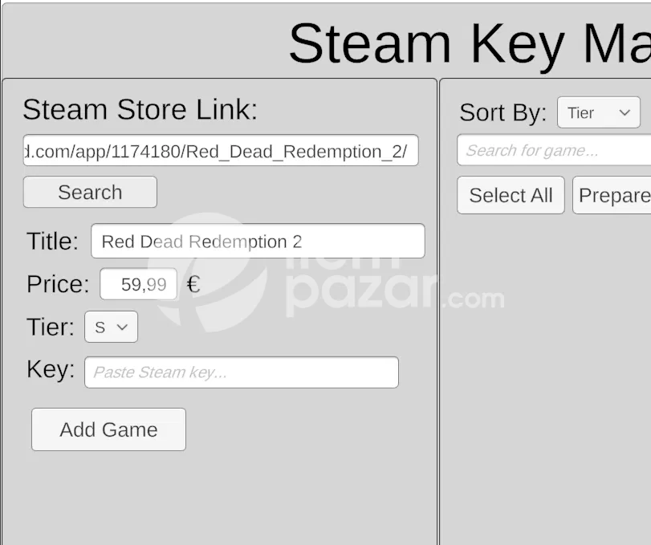Click the itempazar.com watermark logo
The width and height of the screenshot is (651, 545).
tap(326, 272)
